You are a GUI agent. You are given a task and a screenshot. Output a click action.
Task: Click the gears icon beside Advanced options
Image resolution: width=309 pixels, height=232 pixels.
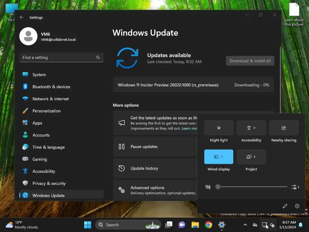click(122, 190)
